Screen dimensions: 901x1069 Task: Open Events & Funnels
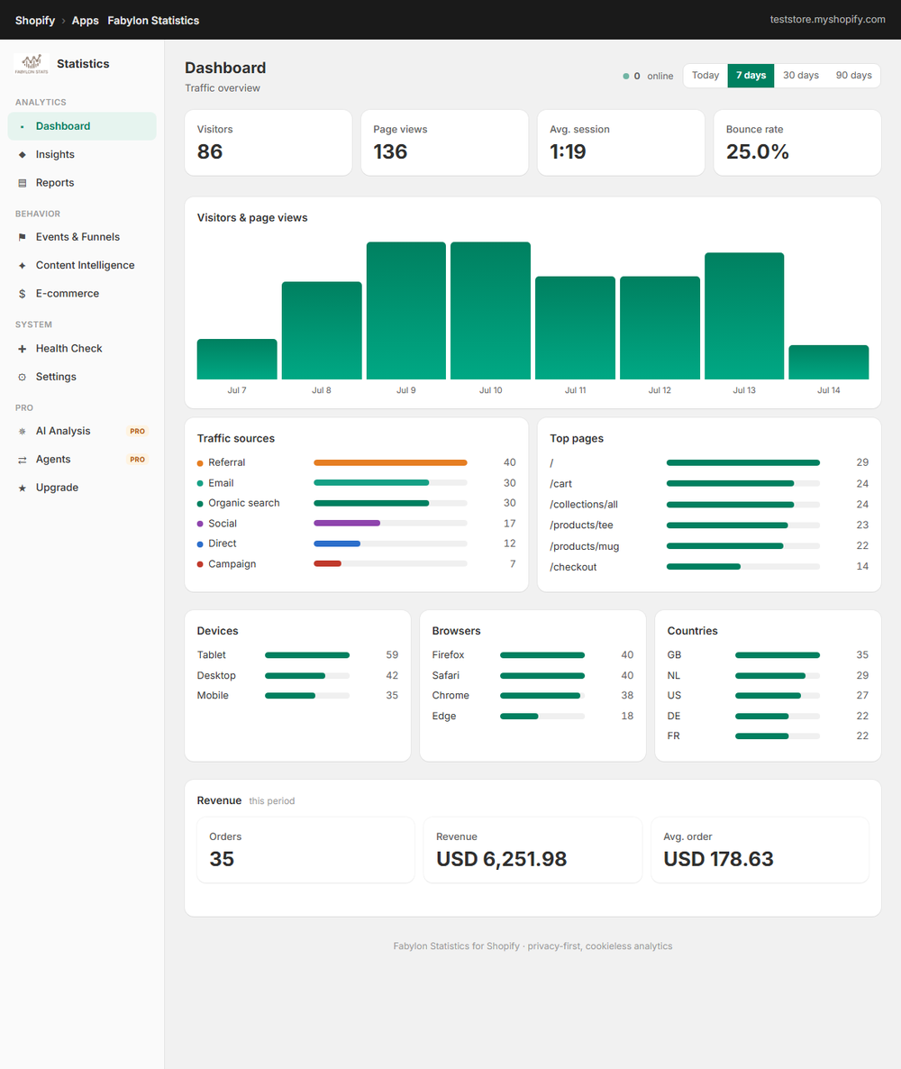82,237
